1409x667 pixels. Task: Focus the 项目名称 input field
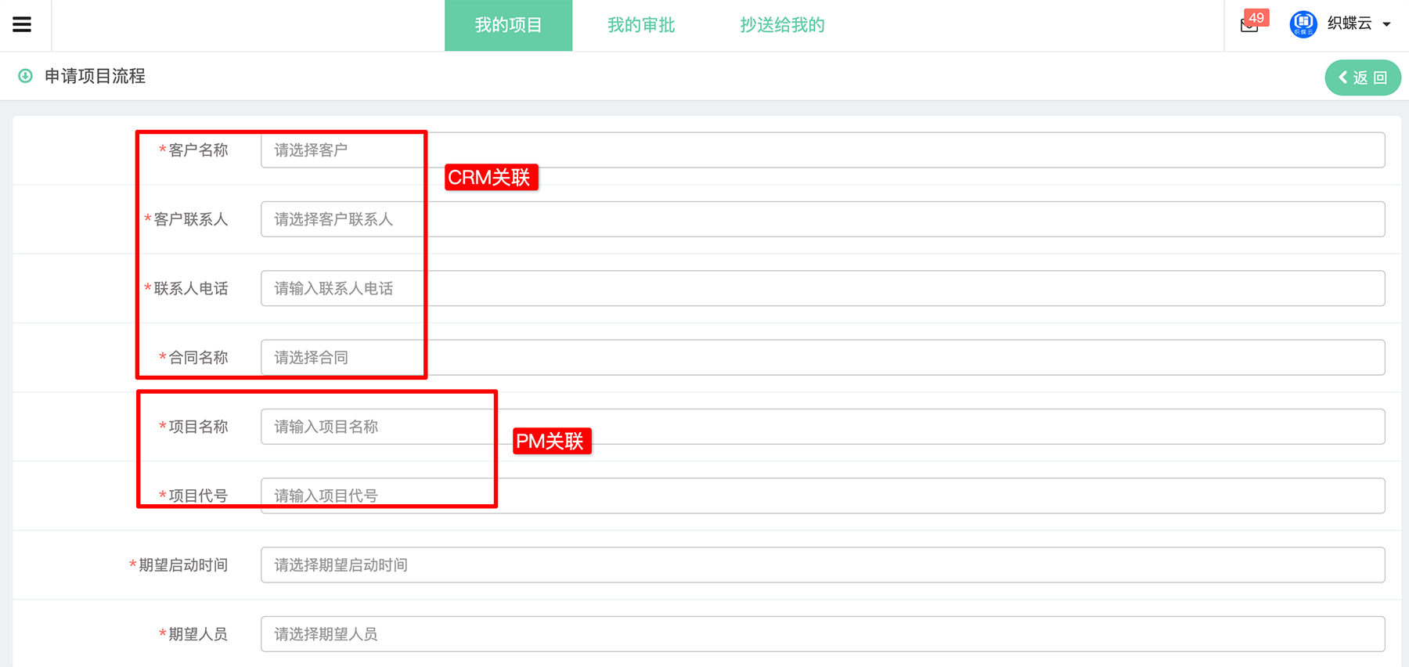[823, 427]
